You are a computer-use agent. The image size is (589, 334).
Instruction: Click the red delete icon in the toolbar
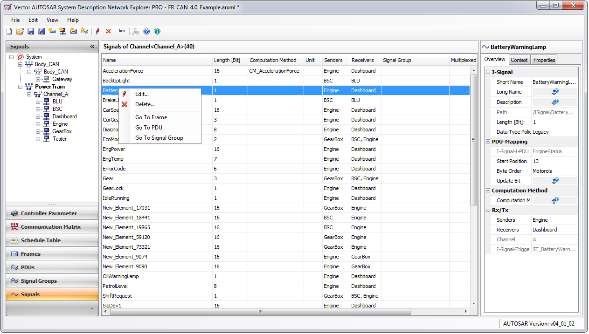pos(109,31)
